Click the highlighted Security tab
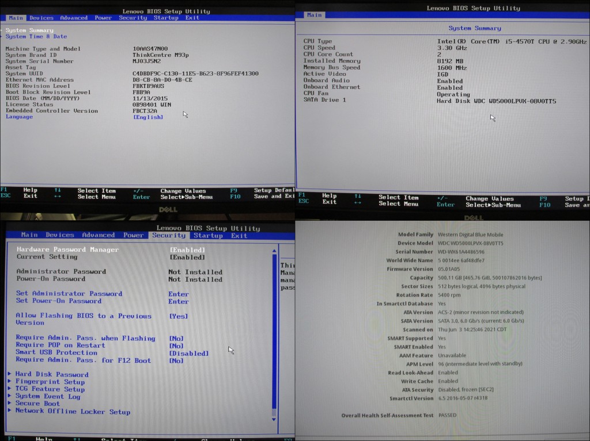 [x=169, y=235]
